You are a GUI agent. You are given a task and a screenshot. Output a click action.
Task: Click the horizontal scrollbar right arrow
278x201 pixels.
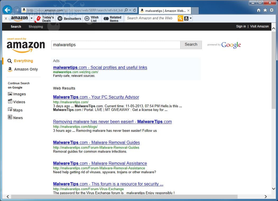[x=265, y=197]
